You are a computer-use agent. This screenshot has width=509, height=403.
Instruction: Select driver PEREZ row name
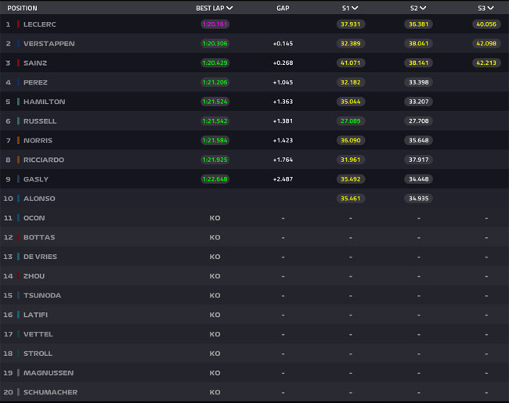(35, 82)
